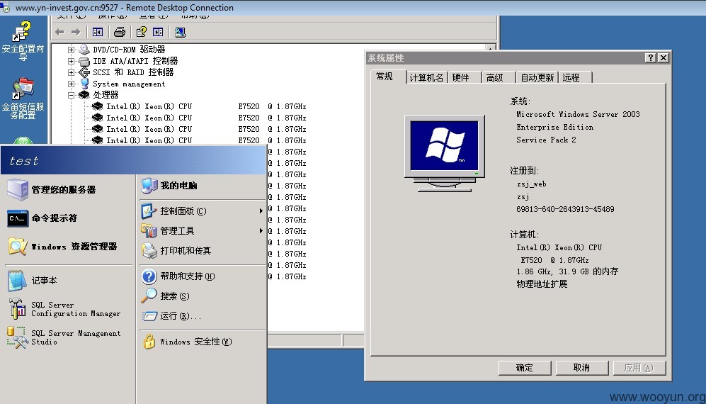This screenshot has height=404, width=706.
Task: Click 取消 in the 系统属性 dialog
Action: pyautogui.click(x=582, y=368)
